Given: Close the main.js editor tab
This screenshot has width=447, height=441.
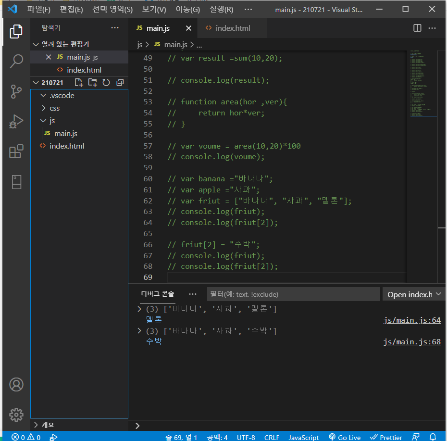Looking at the screenshot, I should (x=188, y=28).
